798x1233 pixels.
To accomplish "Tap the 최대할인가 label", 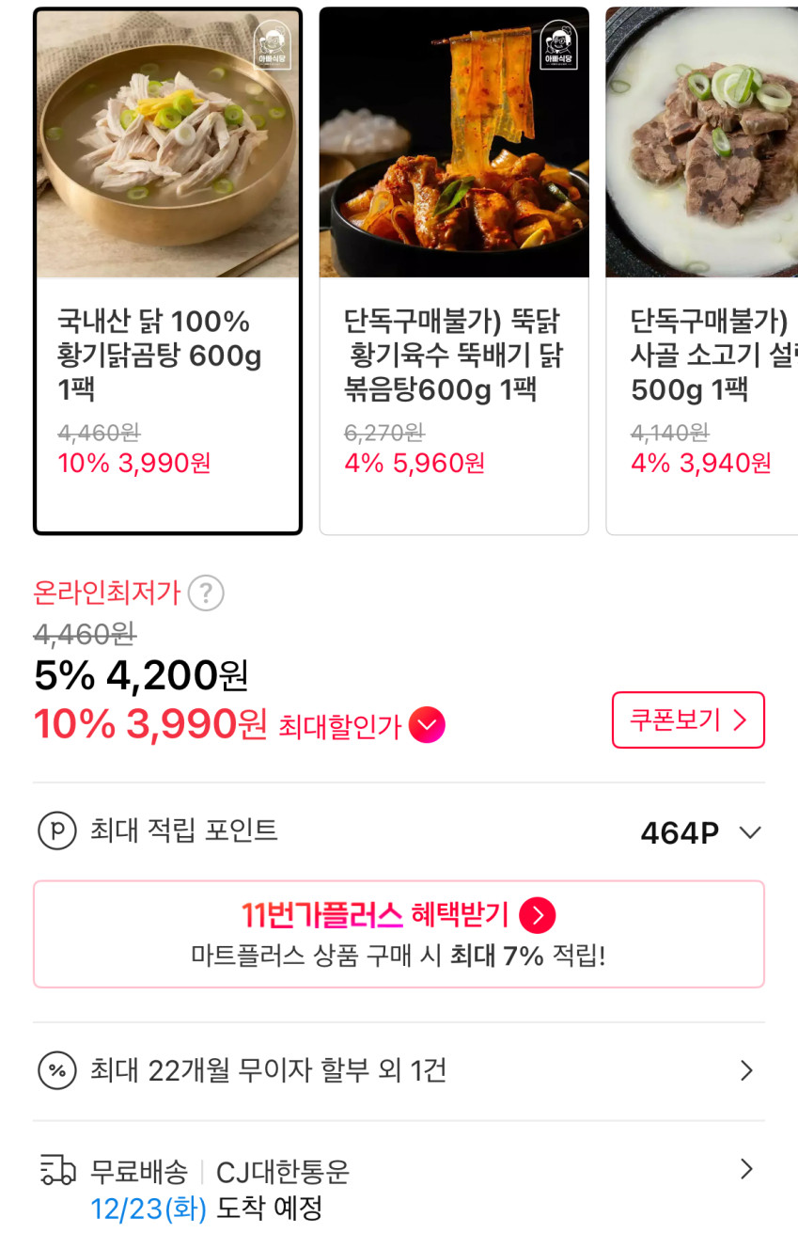I will click(x=339, y=726).
